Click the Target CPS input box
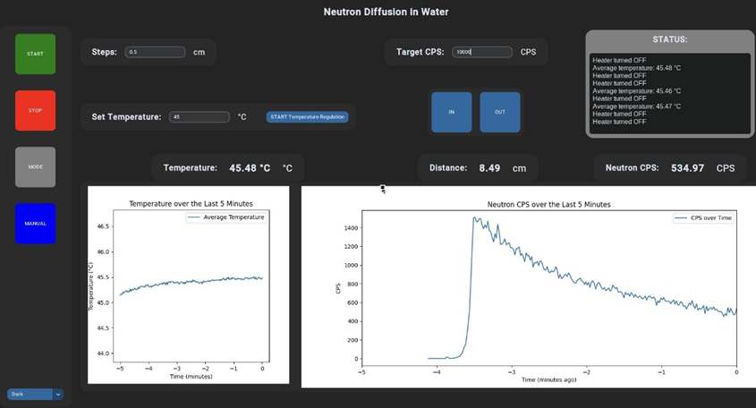The height and width of the screenshot is (408, 756). [481, 52]
